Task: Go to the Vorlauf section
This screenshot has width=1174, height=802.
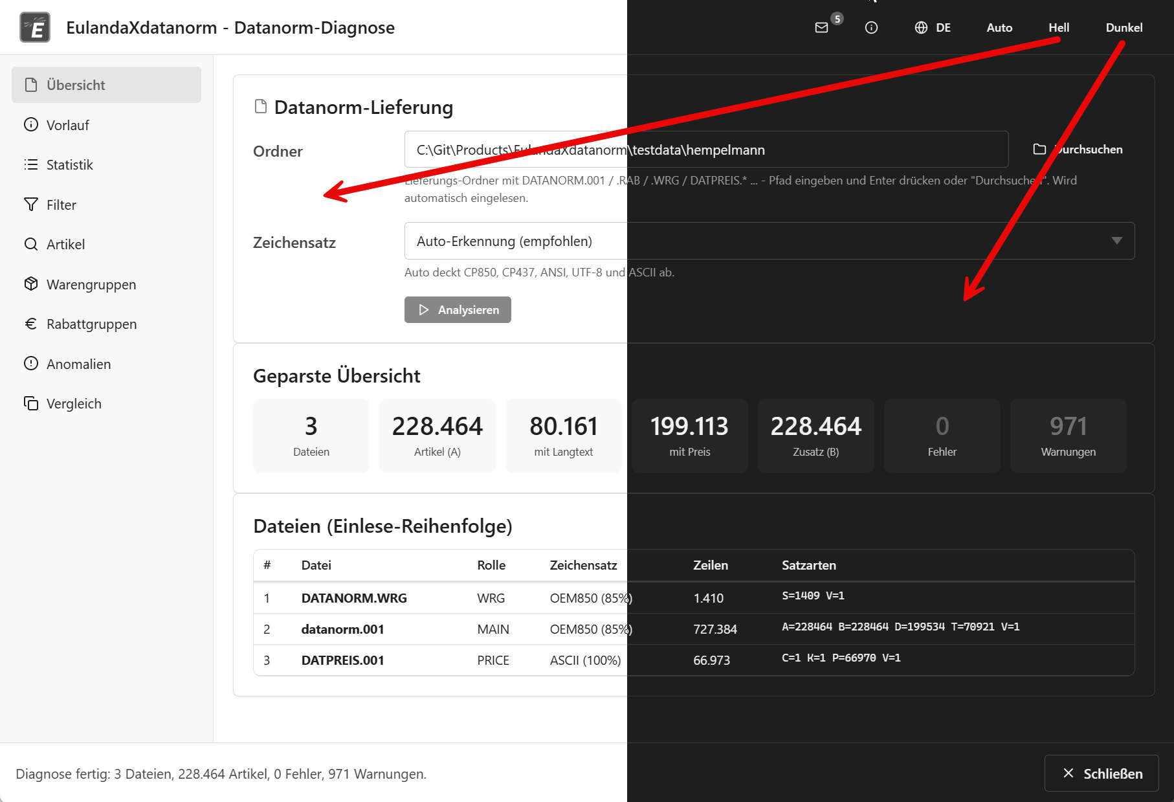Action: 106,125
